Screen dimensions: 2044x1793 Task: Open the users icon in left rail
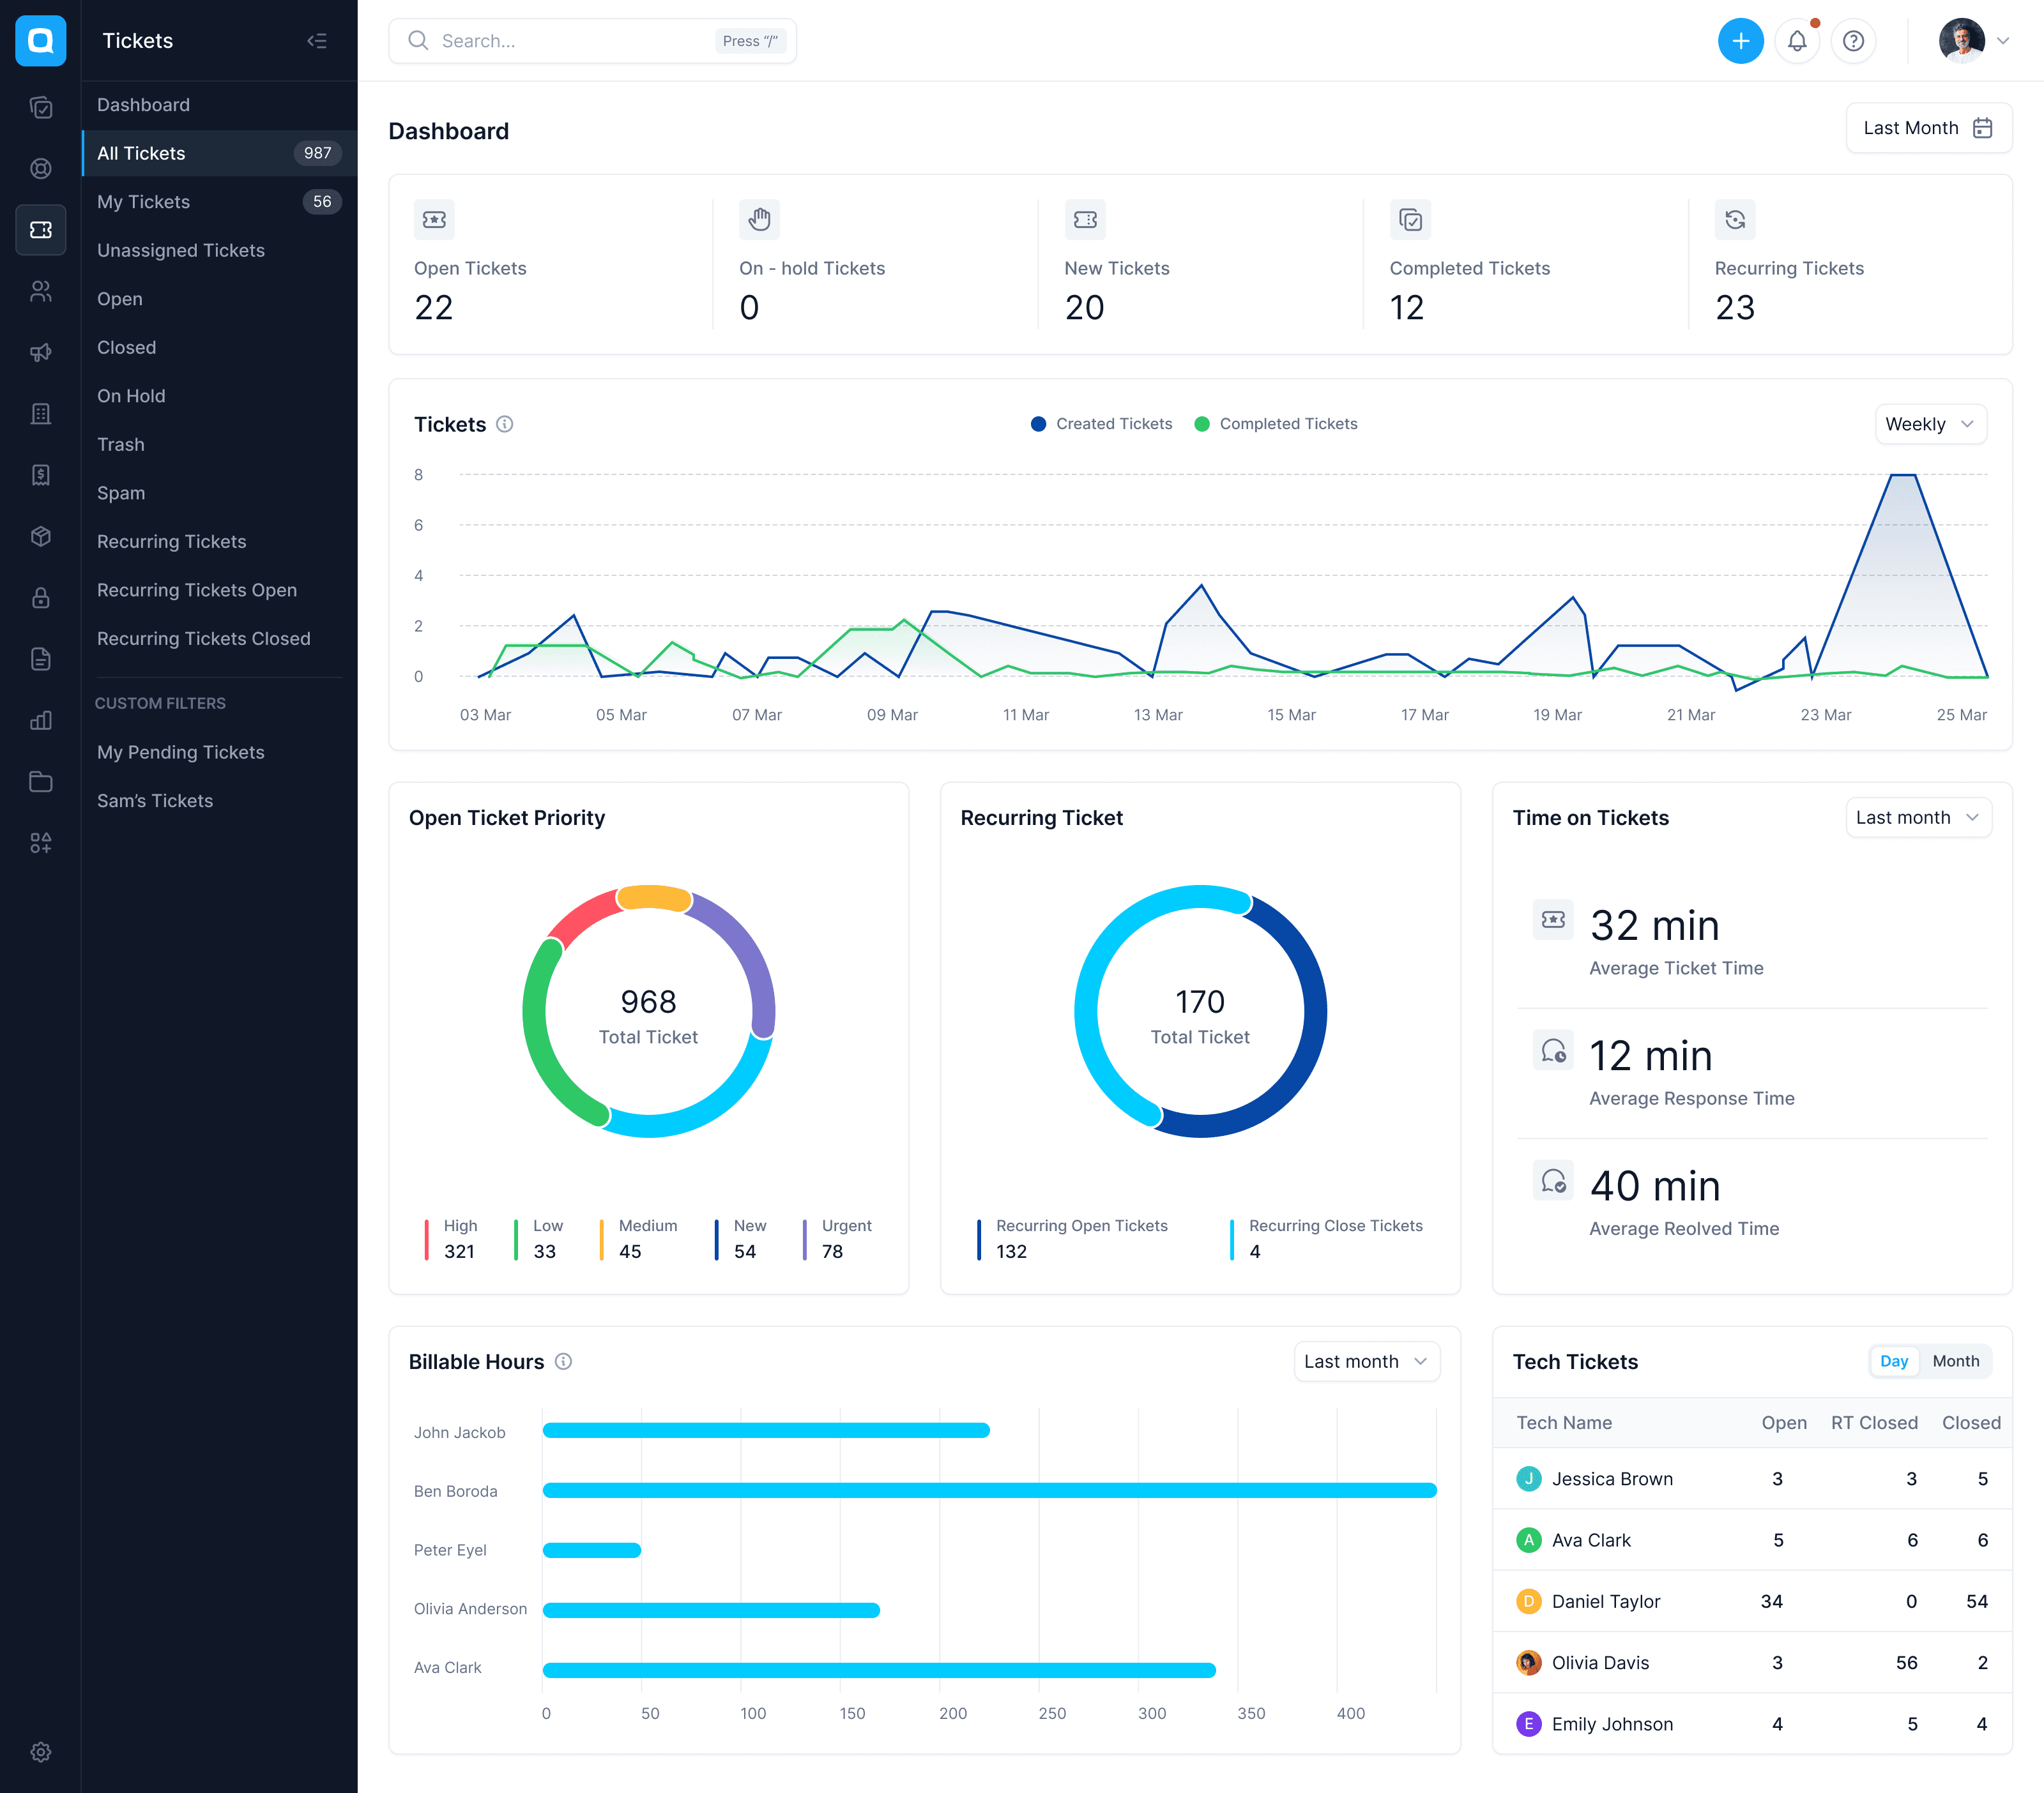(41, 291)
